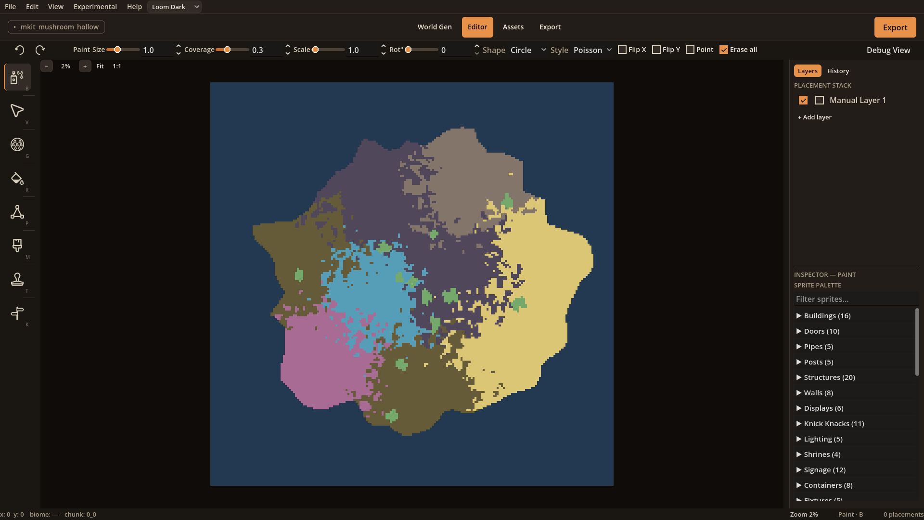The height and width of the screenshot is (520, 924).
Task: Expand Displays (6) sprite group
Action: (x=854, y=408)
